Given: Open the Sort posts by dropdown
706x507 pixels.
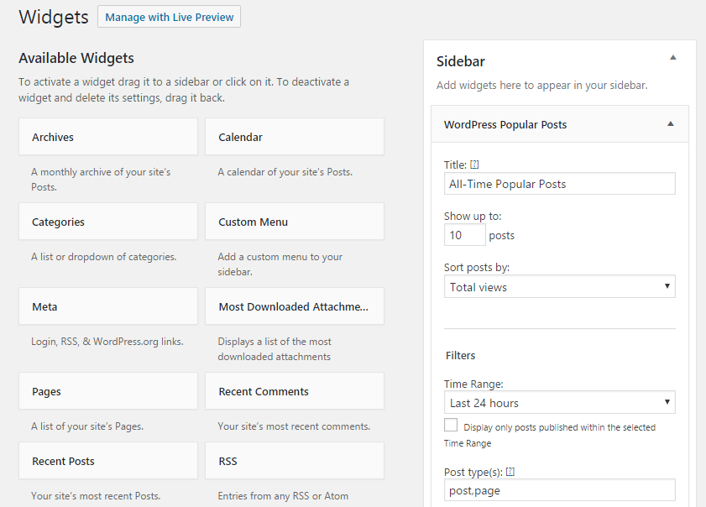Looking at the screenshot, I should click(560, 286).
